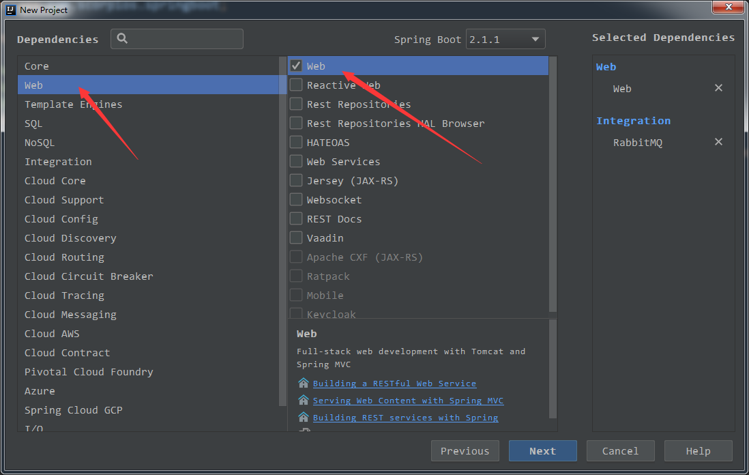Select the NoSQL category
This screenshot has height=475, width=749.
click(x=149, y=143)
